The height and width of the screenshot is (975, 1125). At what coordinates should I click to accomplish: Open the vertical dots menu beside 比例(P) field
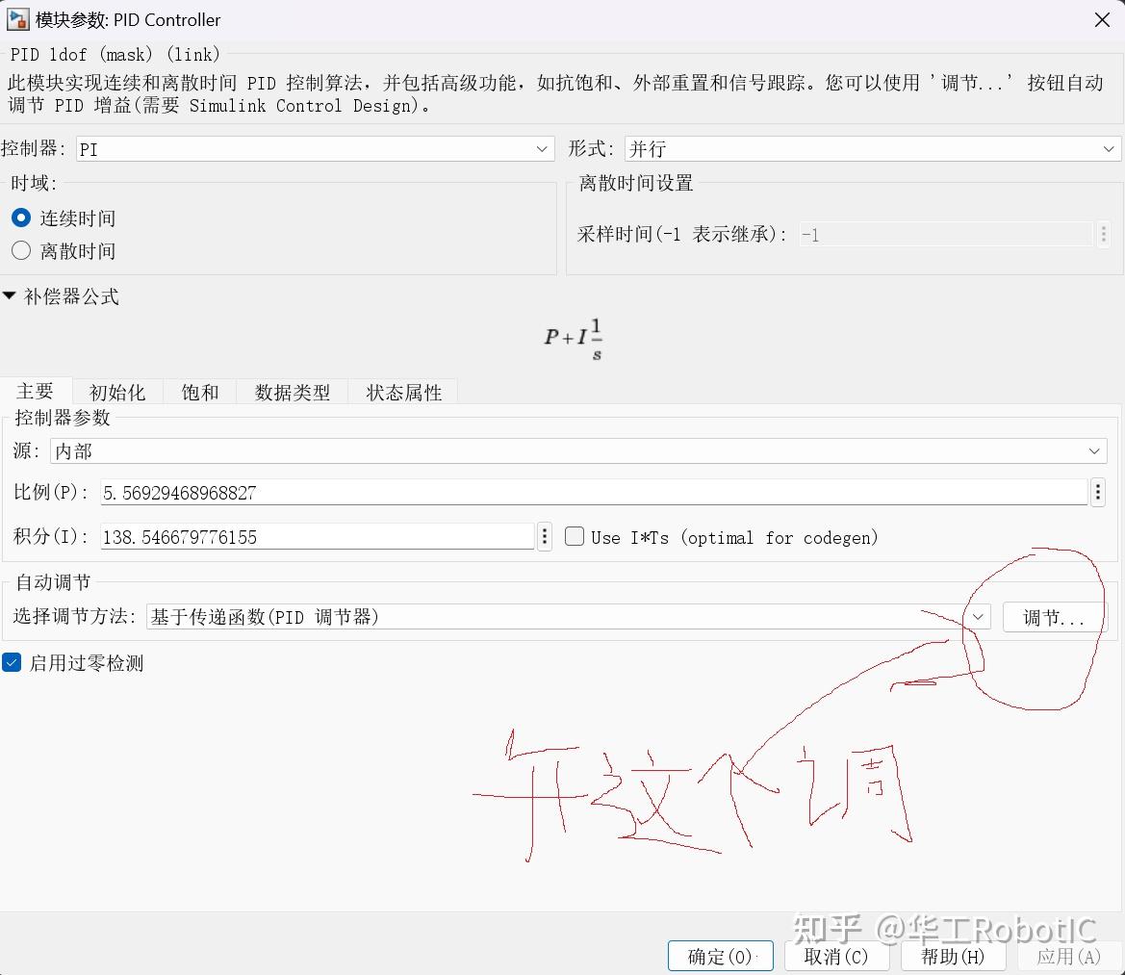pos(1098,493)
